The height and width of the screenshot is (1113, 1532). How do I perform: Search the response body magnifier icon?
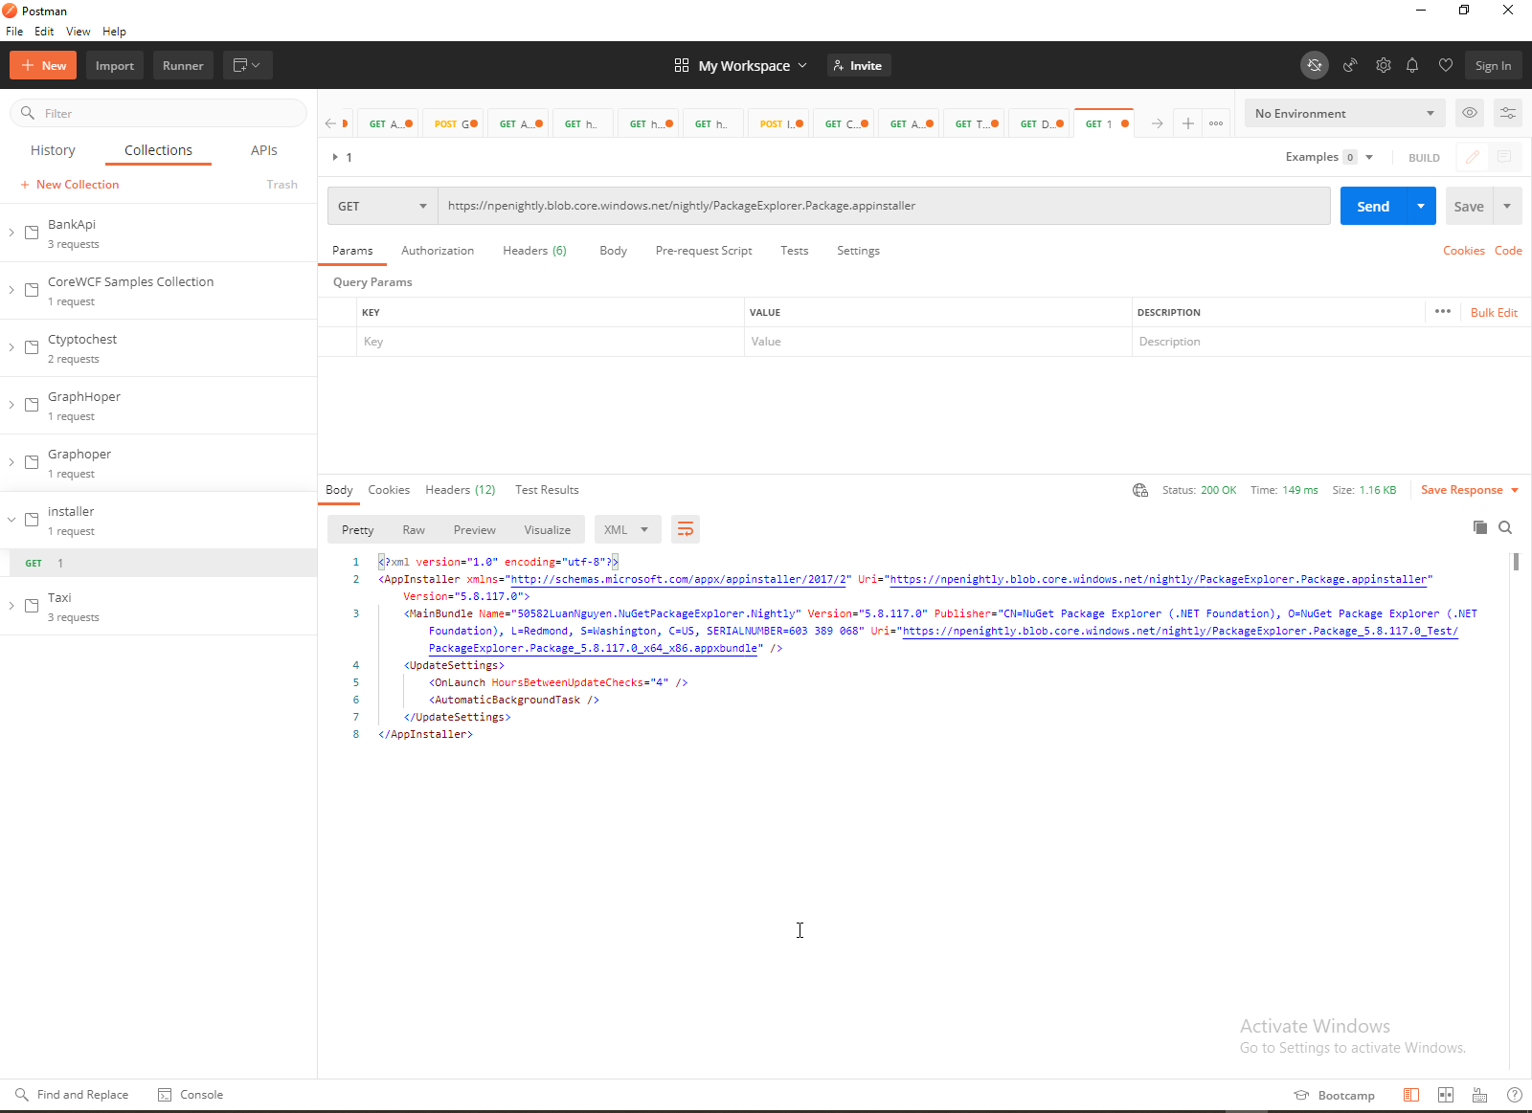pyautogui.click(x=1505, y=527)
